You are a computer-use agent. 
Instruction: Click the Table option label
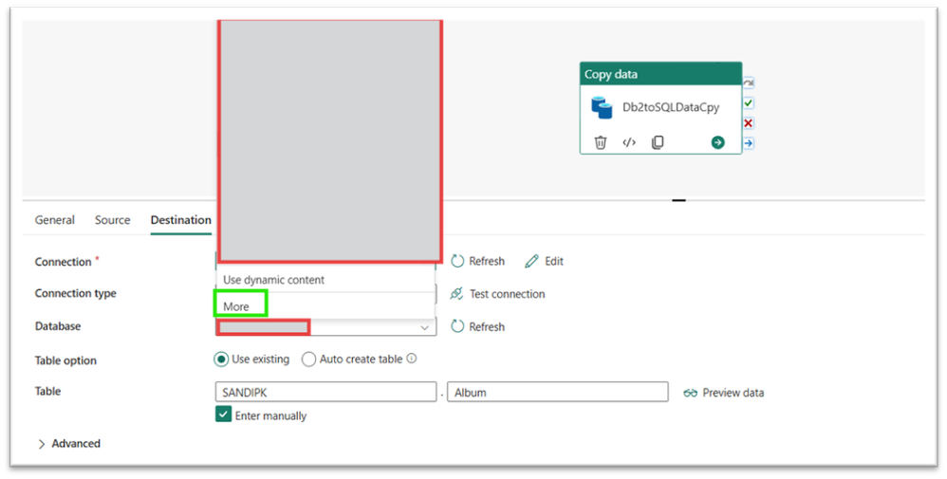click(65, 360)
